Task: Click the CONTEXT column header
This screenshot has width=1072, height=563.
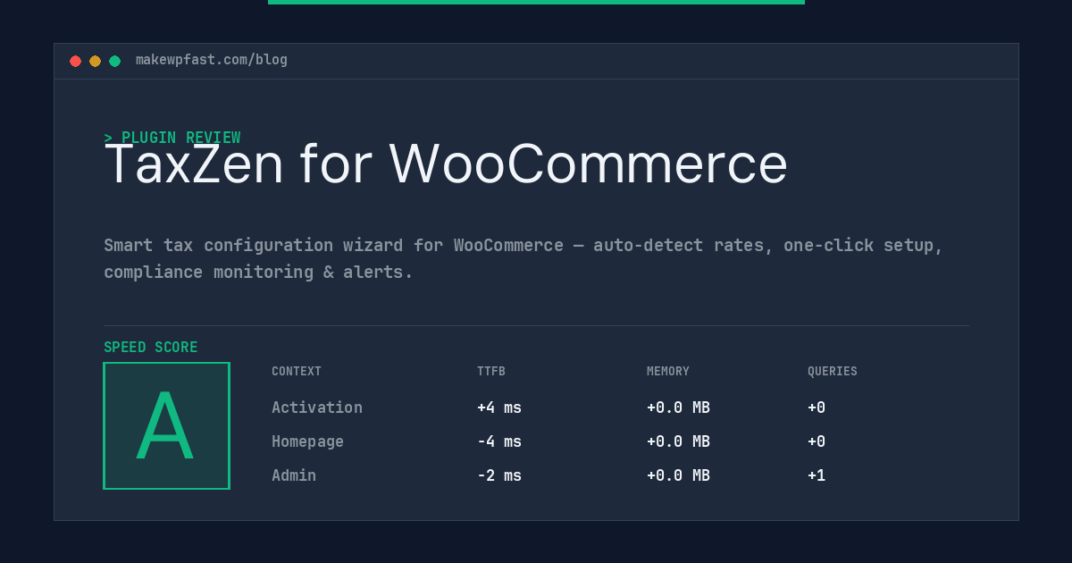Action: coord(297,372)
